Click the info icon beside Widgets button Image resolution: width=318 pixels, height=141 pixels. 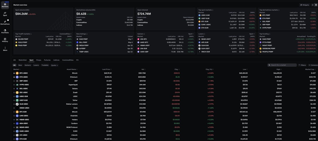coord(312,5)
